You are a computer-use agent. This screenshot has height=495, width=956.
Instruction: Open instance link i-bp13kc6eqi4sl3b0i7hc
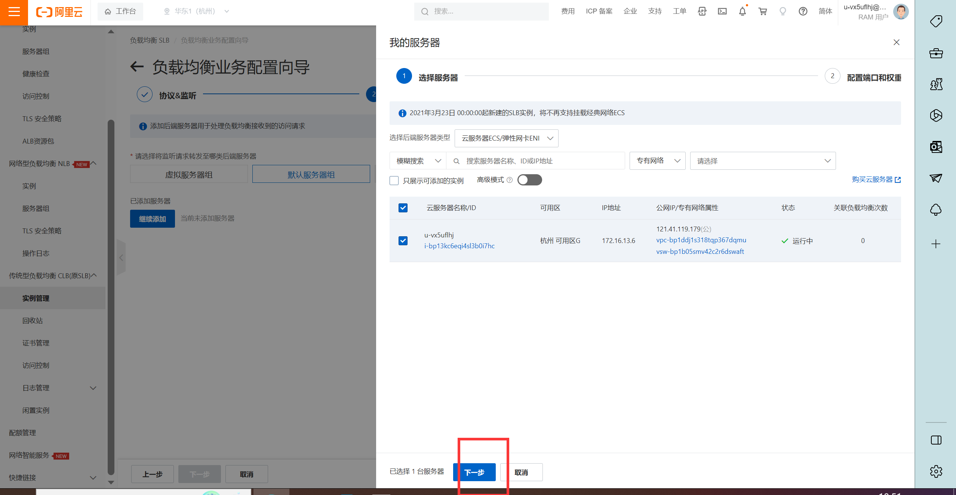(459, 246)
